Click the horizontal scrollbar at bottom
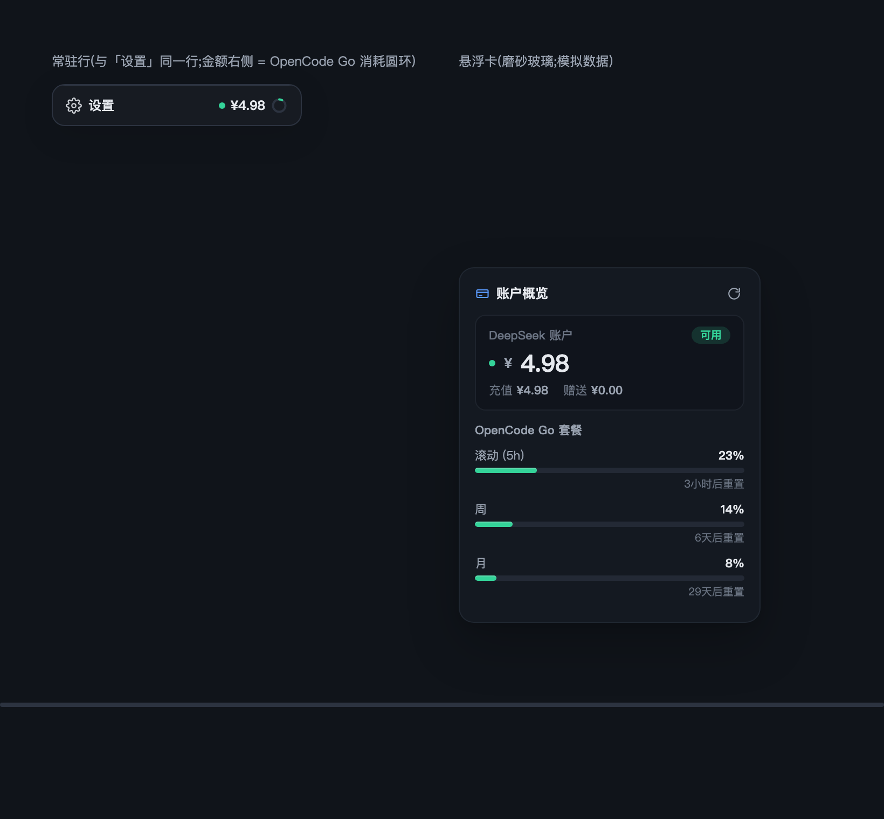Image resolution: width=884 pixels, height=819 pixels. pyautogui.click(x=442, y=705)
